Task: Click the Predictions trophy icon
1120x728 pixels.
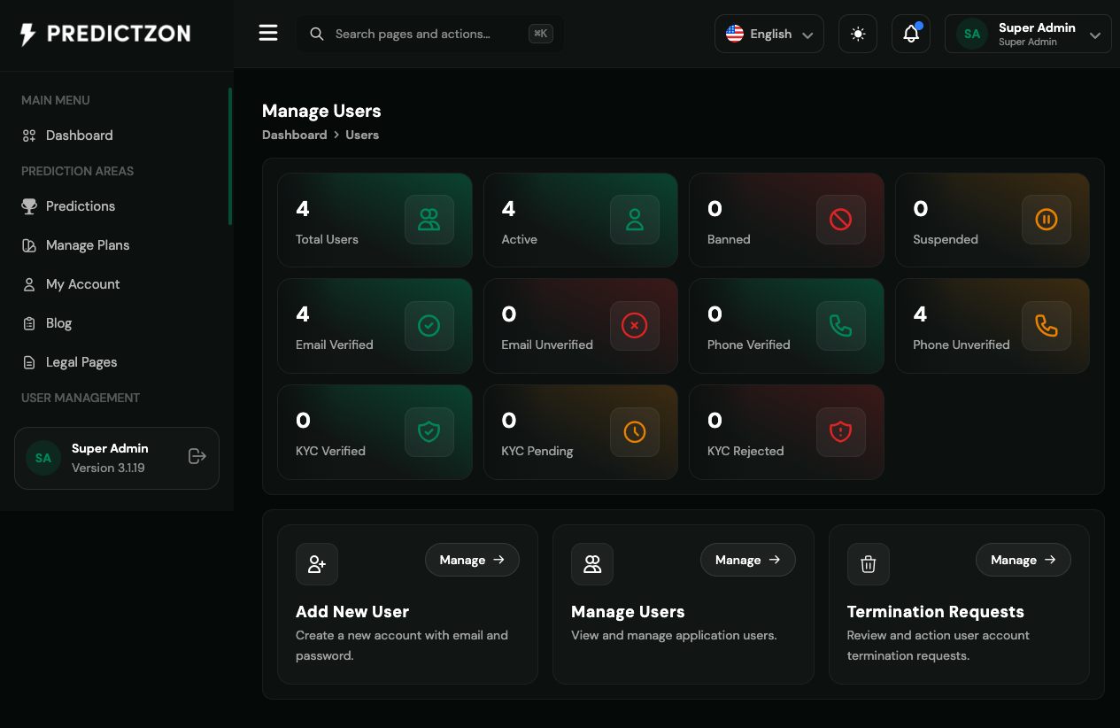Action: pos(29,206)
